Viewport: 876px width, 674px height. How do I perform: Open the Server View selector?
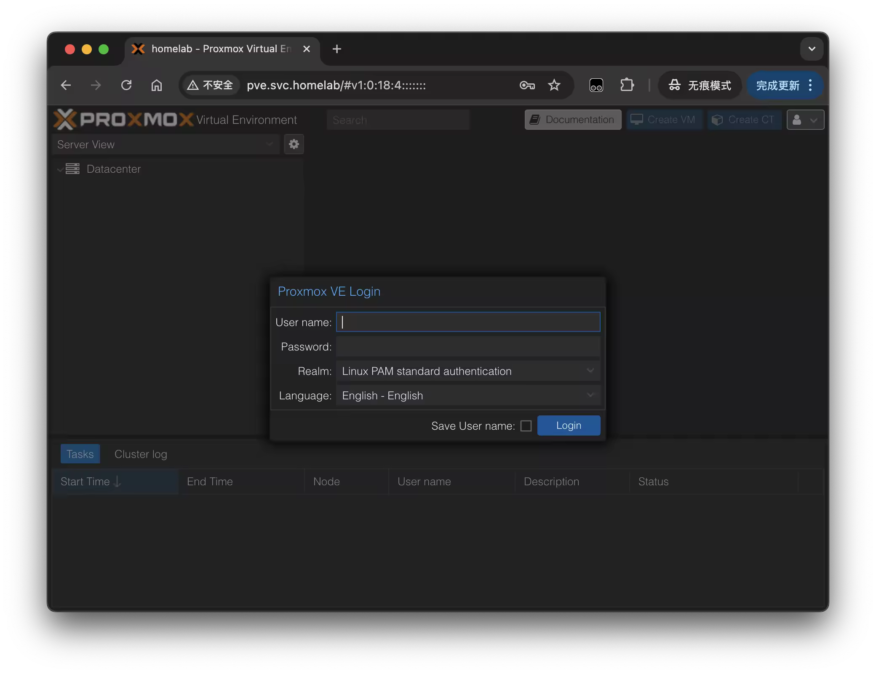coord(166,144)
